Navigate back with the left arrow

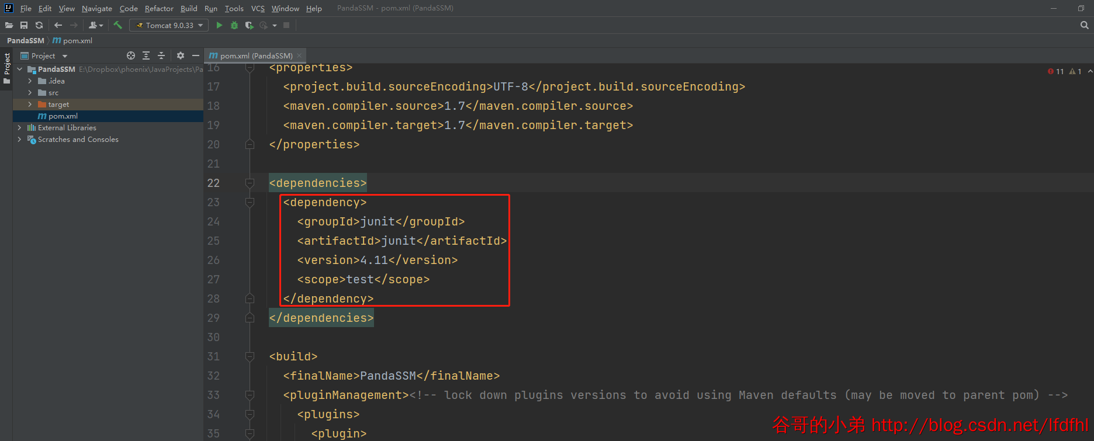tap(58, 25)
